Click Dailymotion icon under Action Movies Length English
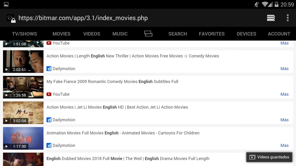The width and height of the screenshot is (296, 166). pos(49,69)
